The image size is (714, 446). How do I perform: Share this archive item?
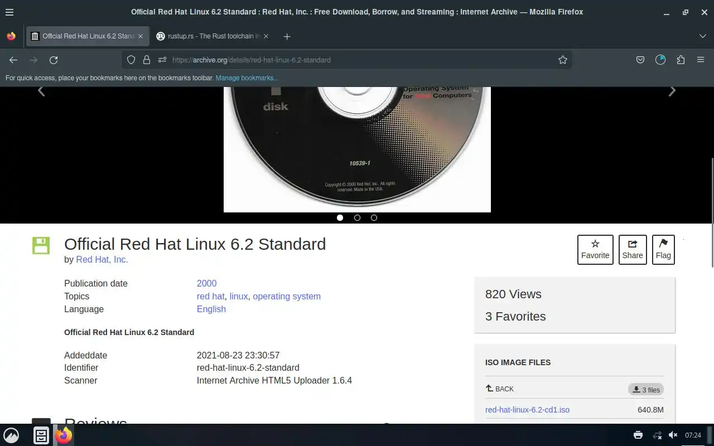click(633, 249)
